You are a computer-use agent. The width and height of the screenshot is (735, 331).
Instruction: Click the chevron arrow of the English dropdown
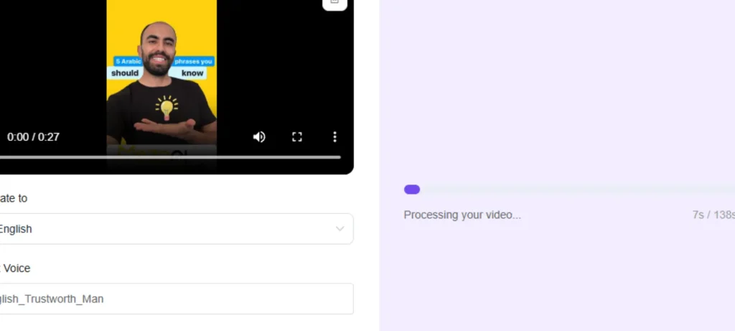click(340, 229)
